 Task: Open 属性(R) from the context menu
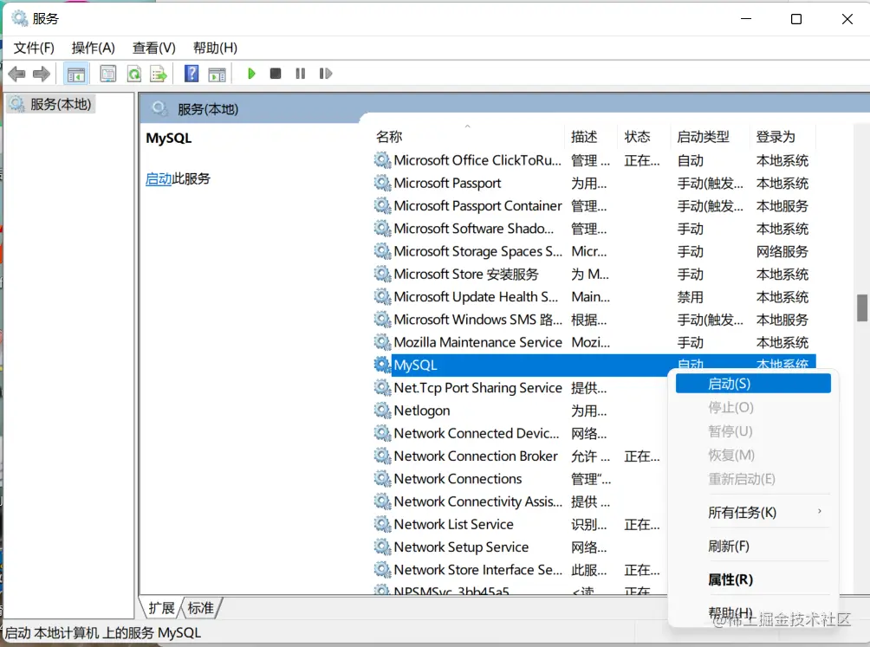coord(753,580)
